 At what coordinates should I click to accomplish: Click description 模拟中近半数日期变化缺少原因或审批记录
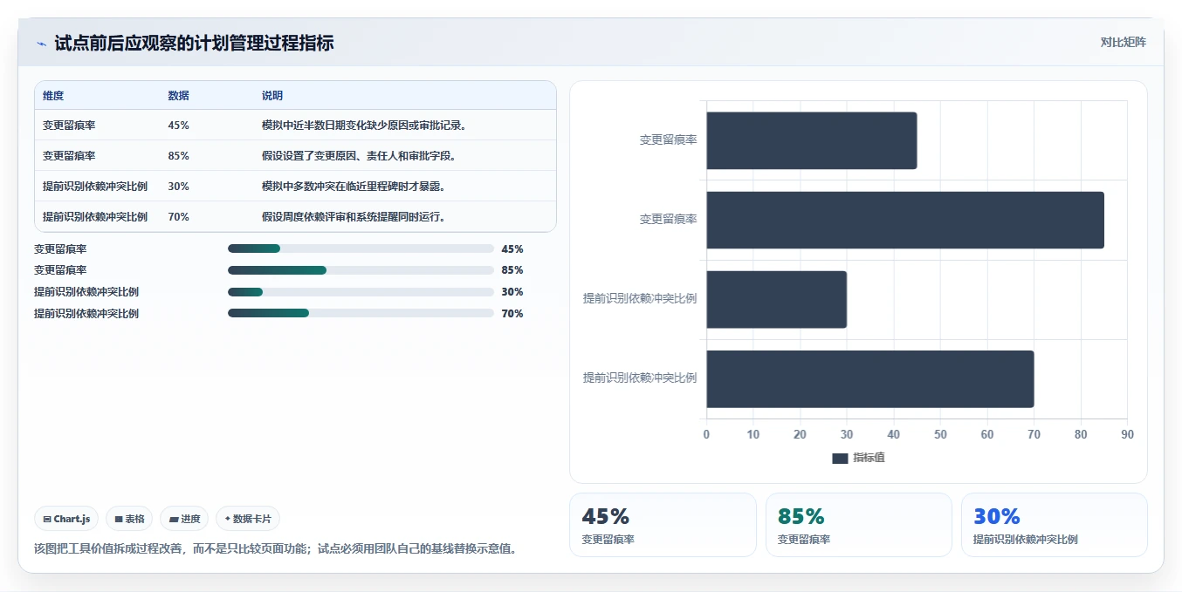365,126
